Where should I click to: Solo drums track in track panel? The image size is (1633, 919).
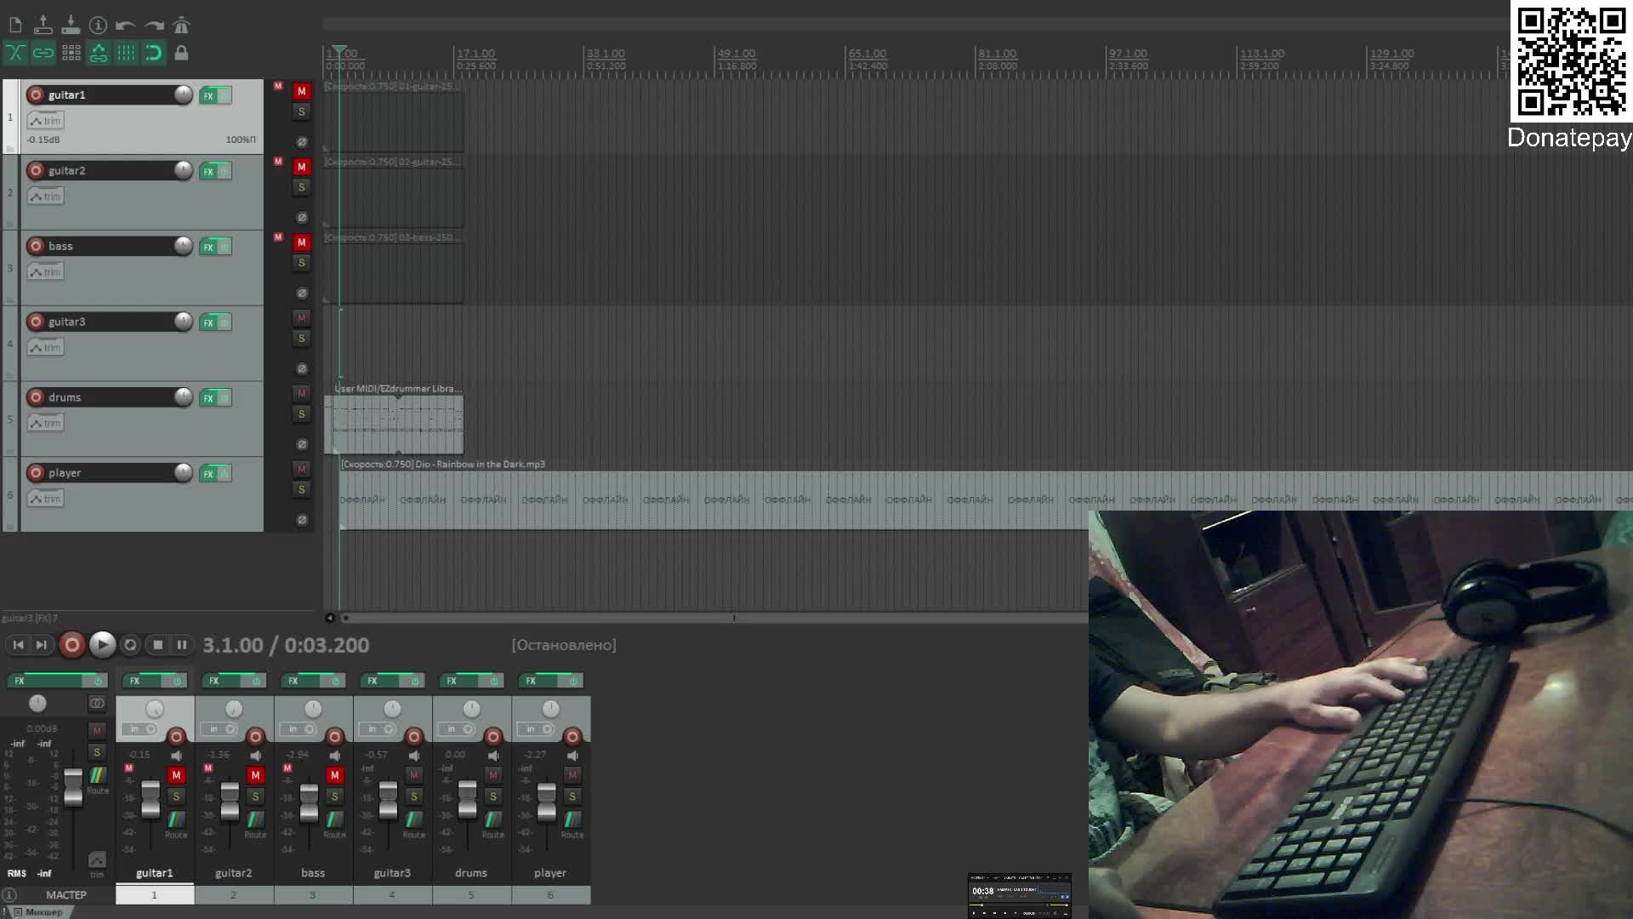pyautogui.click(x=301, y=414)
